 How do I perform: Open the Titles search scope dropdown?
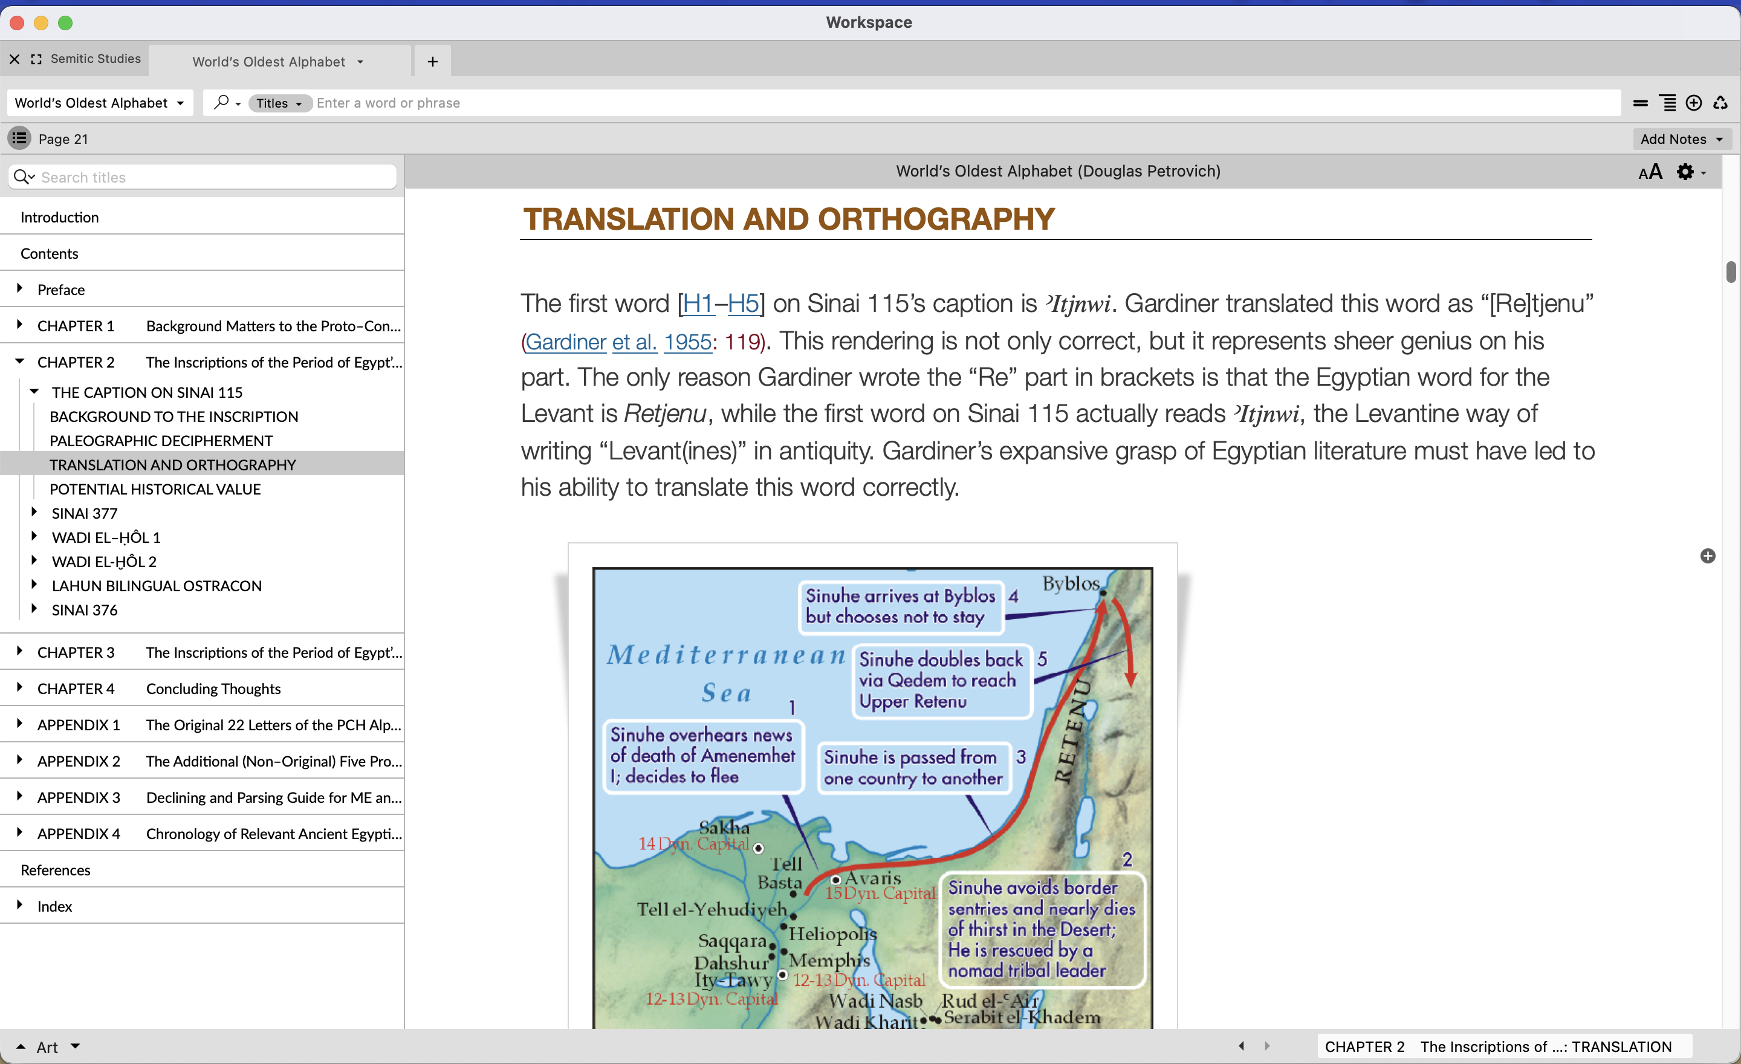click(x=279, y=103)
